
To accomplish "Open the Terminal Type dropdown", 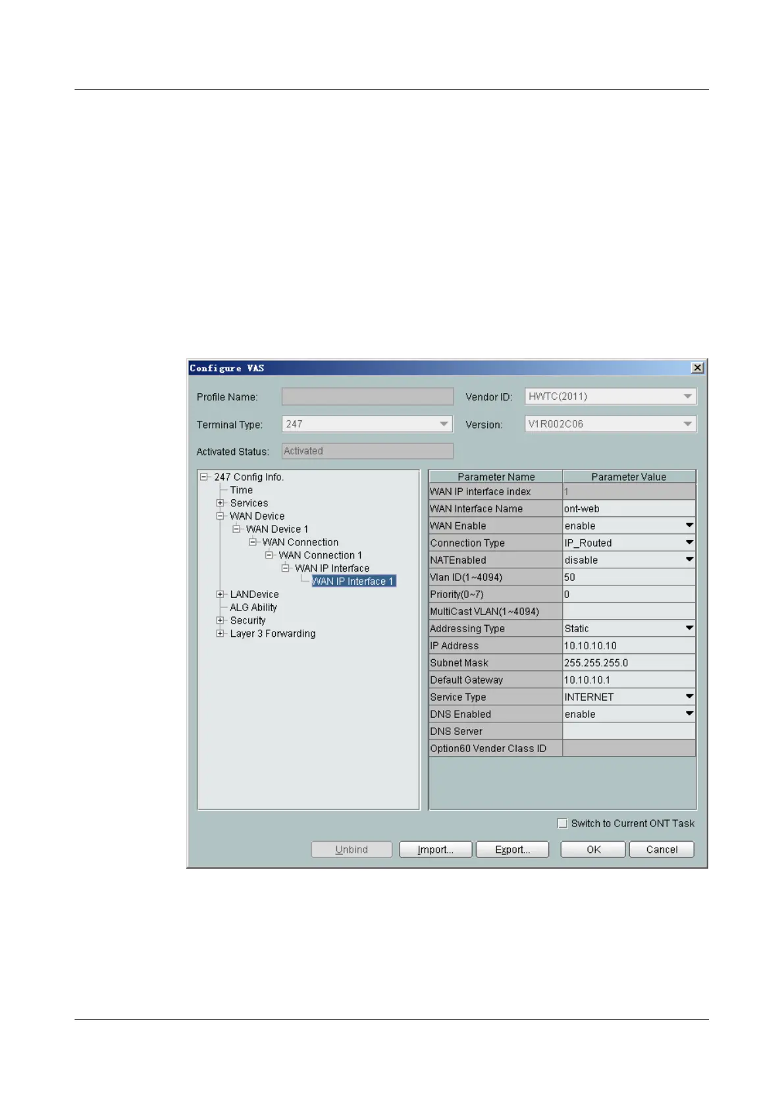I will pos(444,424).
